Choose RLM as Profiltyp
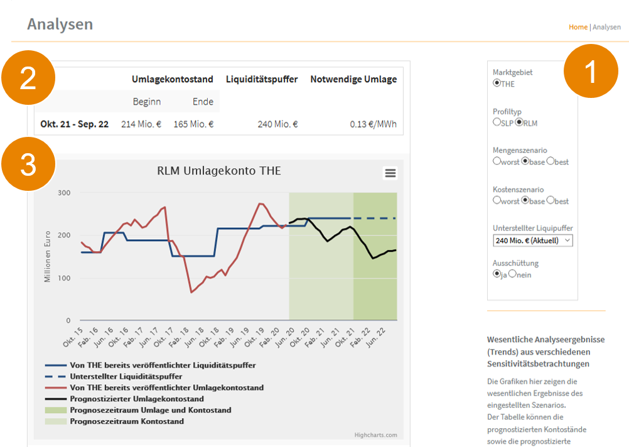 click(x=519, y=122)
